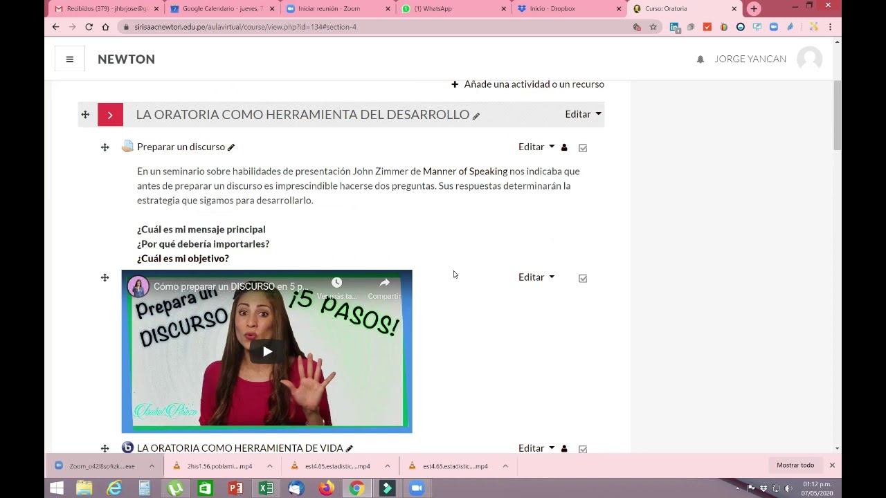This screenshot has width=886, height=498.
Task: Toggle completion checkbox for Preparar un discurso
Action: coord(583,148)
